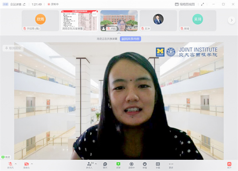This screenshot has width=238, height=171.
Task: Turn on the camera in the bottom toolbar
Action: click(x=27, y=164)
